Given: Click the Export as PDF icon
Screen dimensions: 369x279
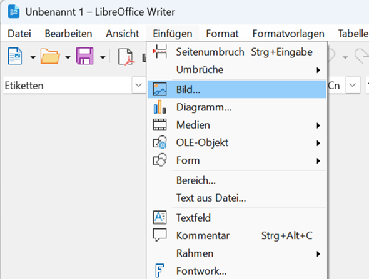Looking at the screenshot, I should 126,56.
